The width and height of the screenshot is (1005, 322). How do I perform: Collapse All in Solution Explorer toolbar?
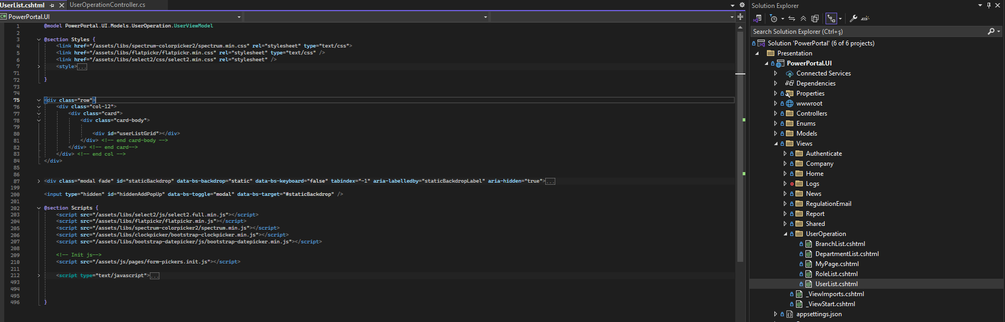[803, 18]
